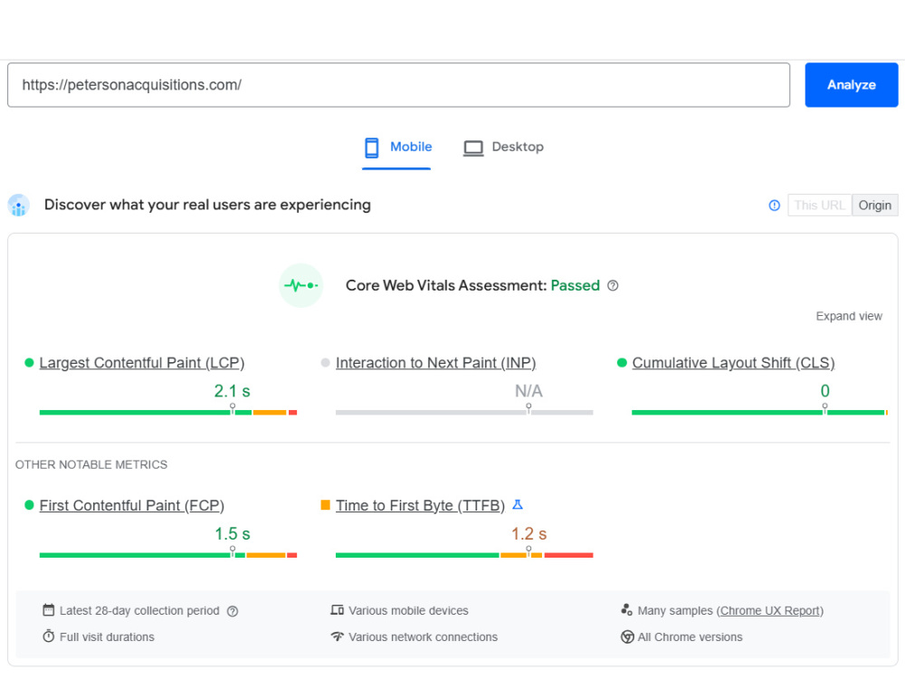Click the green dot beside LCP
905x679 pixels.
29,363
